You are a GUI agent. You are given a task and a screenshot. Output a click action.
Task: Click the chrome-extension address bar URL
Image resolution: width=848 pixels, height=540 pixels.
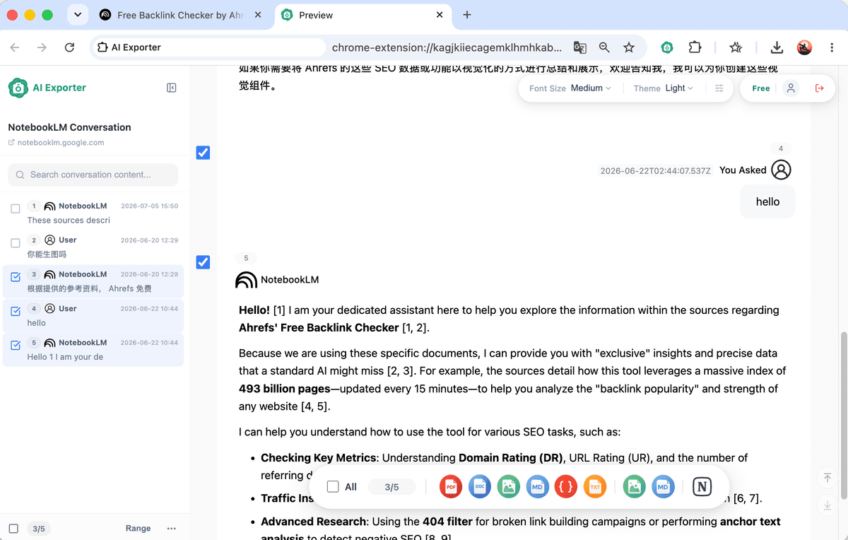(447, 47)
